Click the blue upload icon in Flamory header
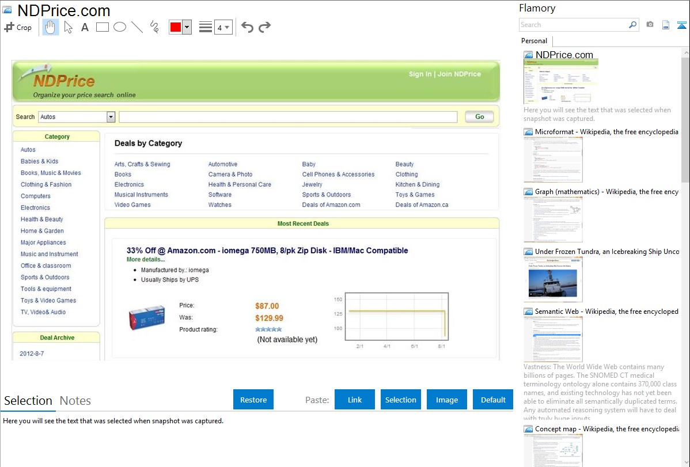This screenshot has width=690, height=467. [681, 25]
